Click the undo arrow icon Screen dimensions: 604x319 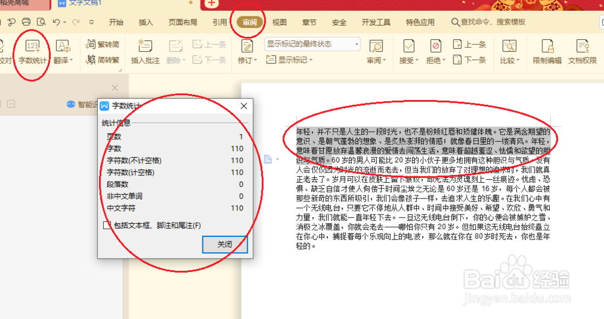tap(56, 22)
